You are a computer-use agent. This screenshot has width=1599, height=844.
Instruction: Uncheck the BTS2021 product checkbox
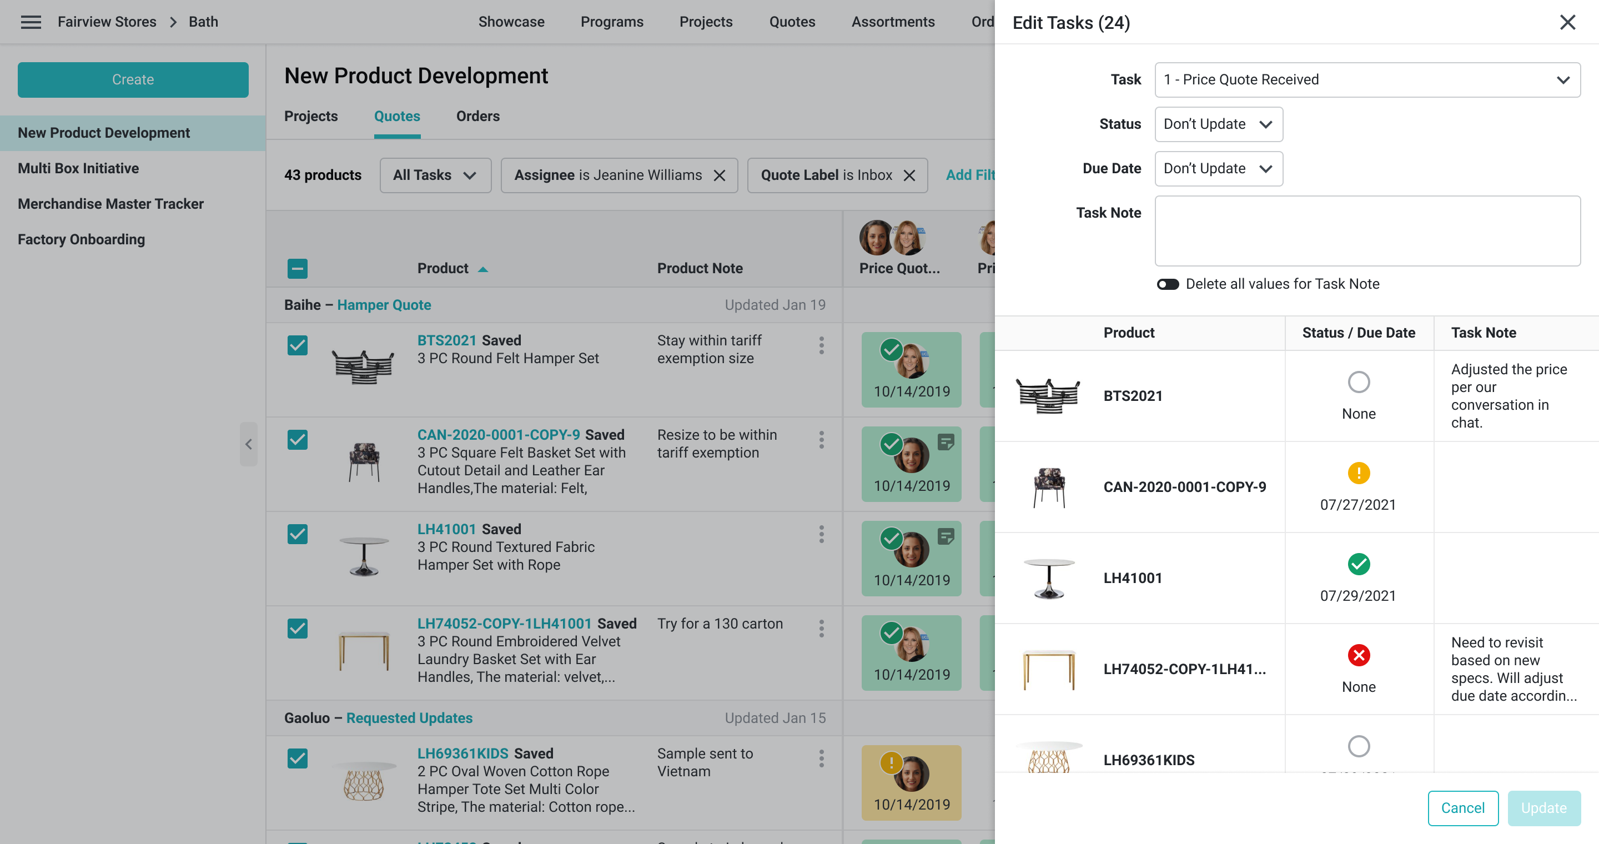298,346
